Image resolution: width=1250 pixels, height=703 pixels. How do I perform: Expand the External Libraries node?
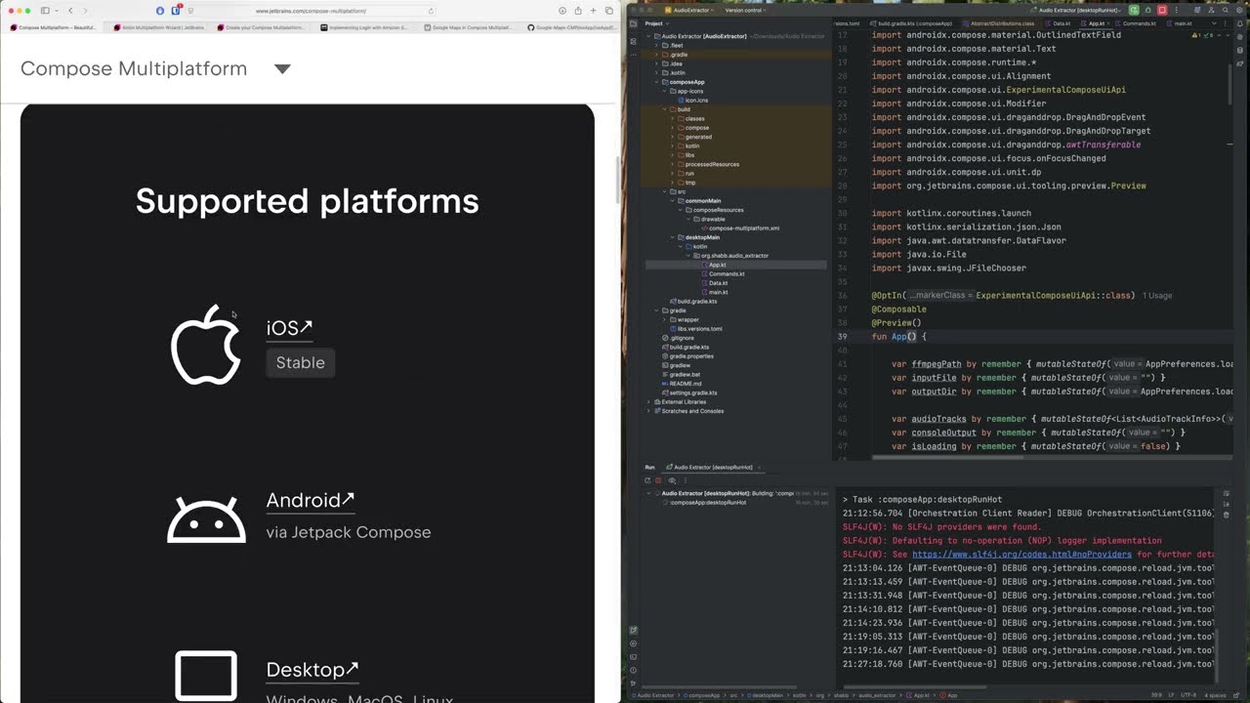(x=648, y=401)
